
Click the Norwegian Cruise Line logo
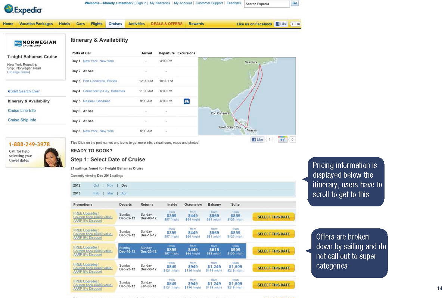35,43
